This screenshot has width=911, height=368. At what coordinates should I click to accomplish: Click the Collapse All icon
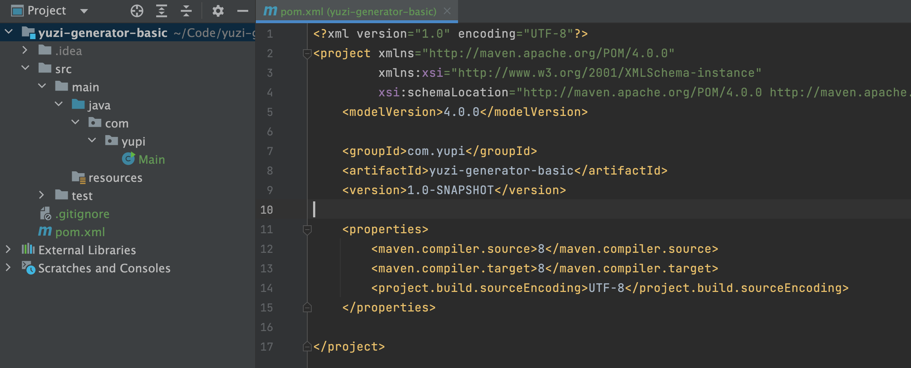pyautogui.click(x=186, y=11)
